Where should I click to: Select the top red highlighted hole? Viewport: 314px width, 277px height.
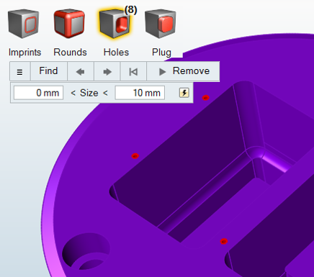pos(205,98)
